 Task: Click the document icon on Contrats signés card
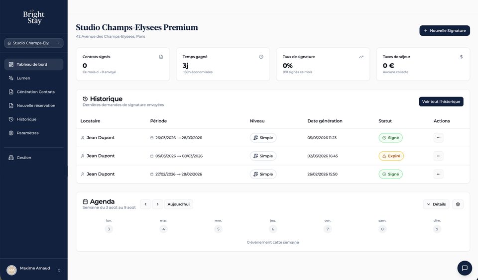(x=161, y=57)
